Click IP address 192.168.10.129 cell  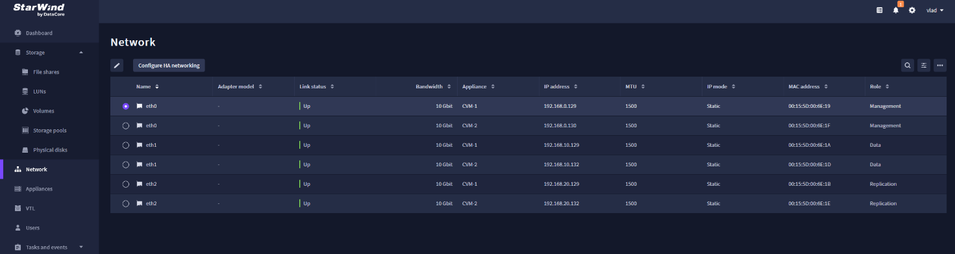pyautogui.click(x=562, y=145)
